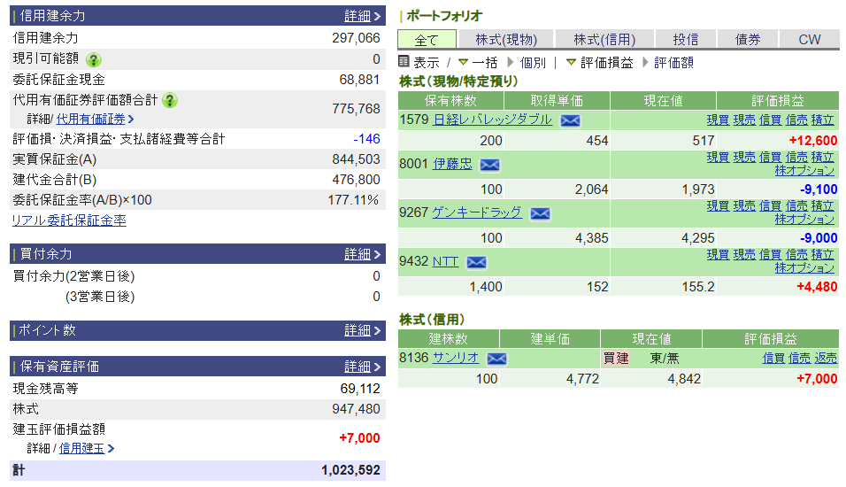Select 評価損益 view option
846x487 pixels.
[600, 63]
